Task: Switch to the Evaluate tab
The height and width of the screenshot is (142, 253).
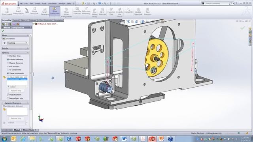Action: [32, 21]
